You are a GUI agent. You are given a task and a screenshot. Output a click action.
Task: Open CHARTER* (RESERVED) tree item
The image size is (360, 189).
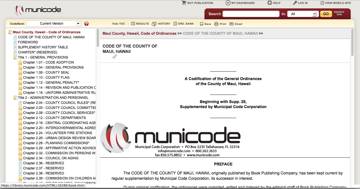[37, 52]
